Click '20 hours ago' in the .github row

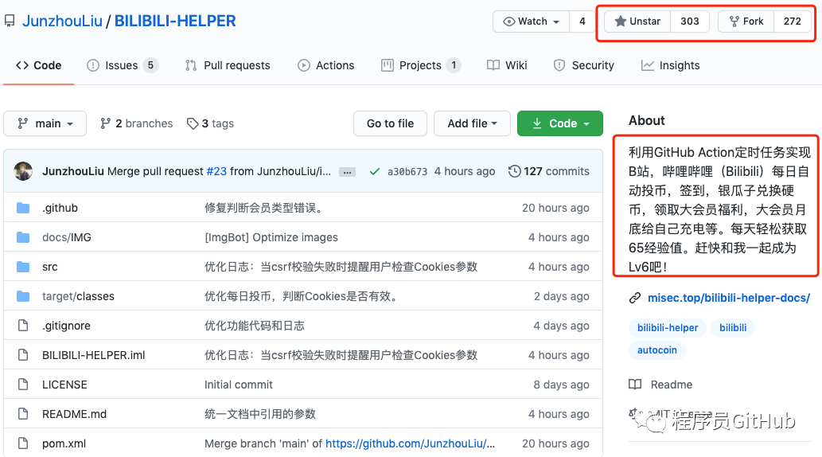tap(555, 209)
